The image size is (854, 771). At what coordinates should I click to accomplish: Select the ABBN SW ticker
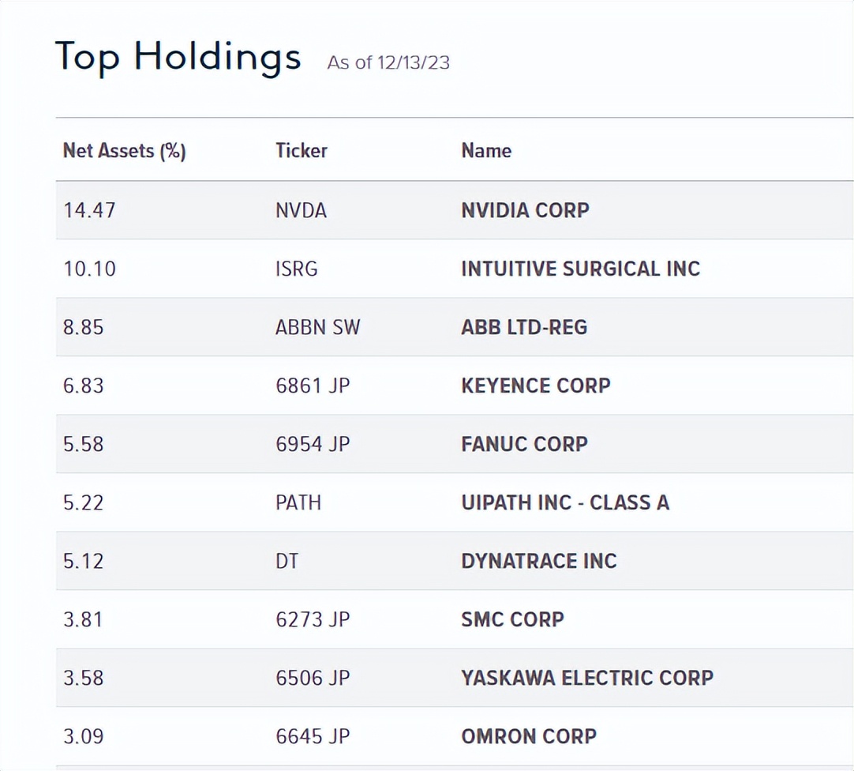pyautogui.click(x=317, y=327)
